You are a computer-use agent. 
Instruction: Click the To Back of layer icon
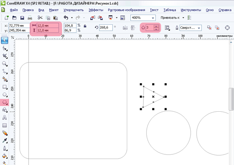pyautogui.click(x=217, y=28)
